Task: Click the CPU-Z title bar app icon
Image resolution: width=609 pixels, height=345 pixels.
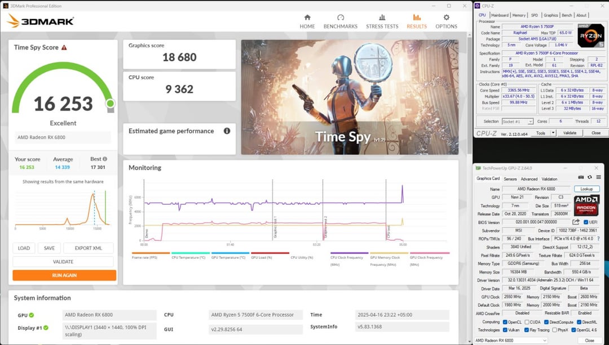Action: (478, 6)
